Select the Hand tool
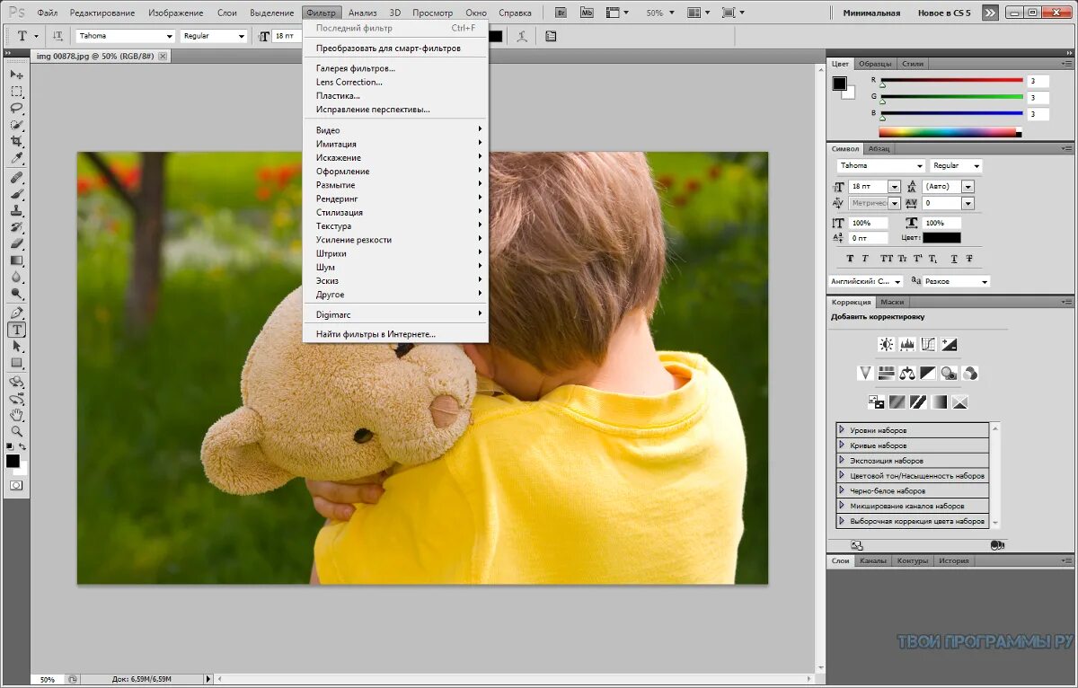The width and height of the screenshot is (1078, 688). pyautogui.click(x=16, y=416)
